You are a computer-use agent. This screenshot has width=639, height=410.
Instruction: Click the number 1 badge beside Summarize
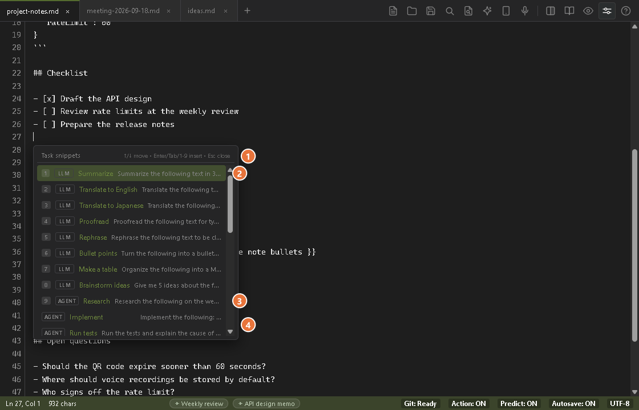point(46,173)
